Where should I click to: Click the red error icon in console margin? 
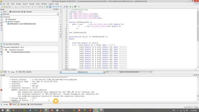point(1,90)
